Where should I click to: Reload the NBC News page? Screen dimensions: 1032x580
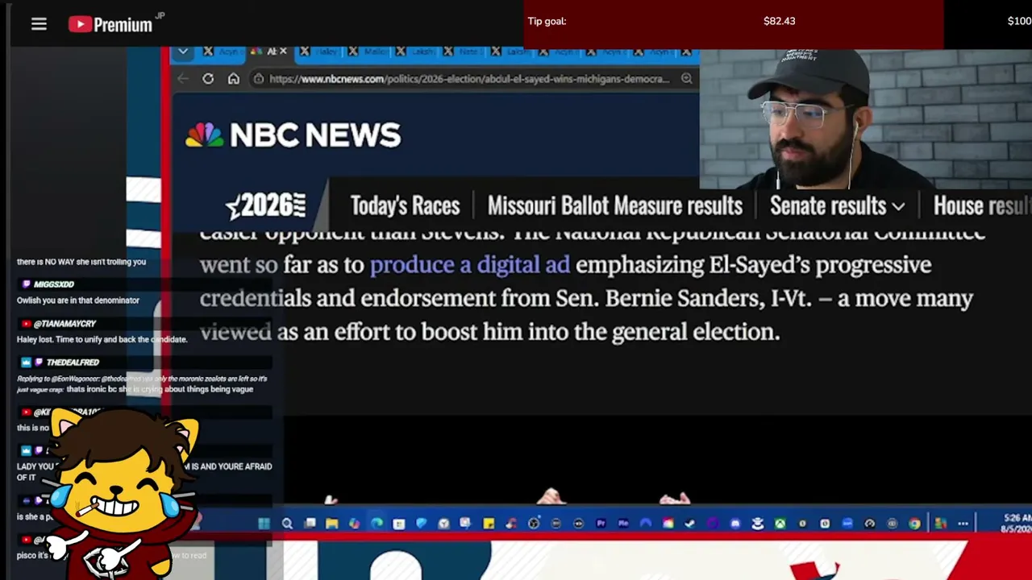point(208,78)
